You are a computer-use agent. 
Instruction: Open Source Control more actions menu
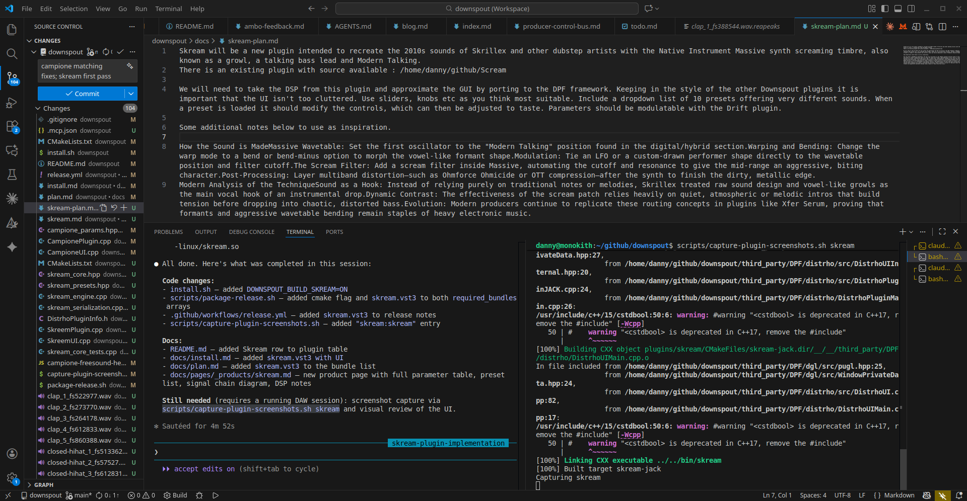point(132,27)
